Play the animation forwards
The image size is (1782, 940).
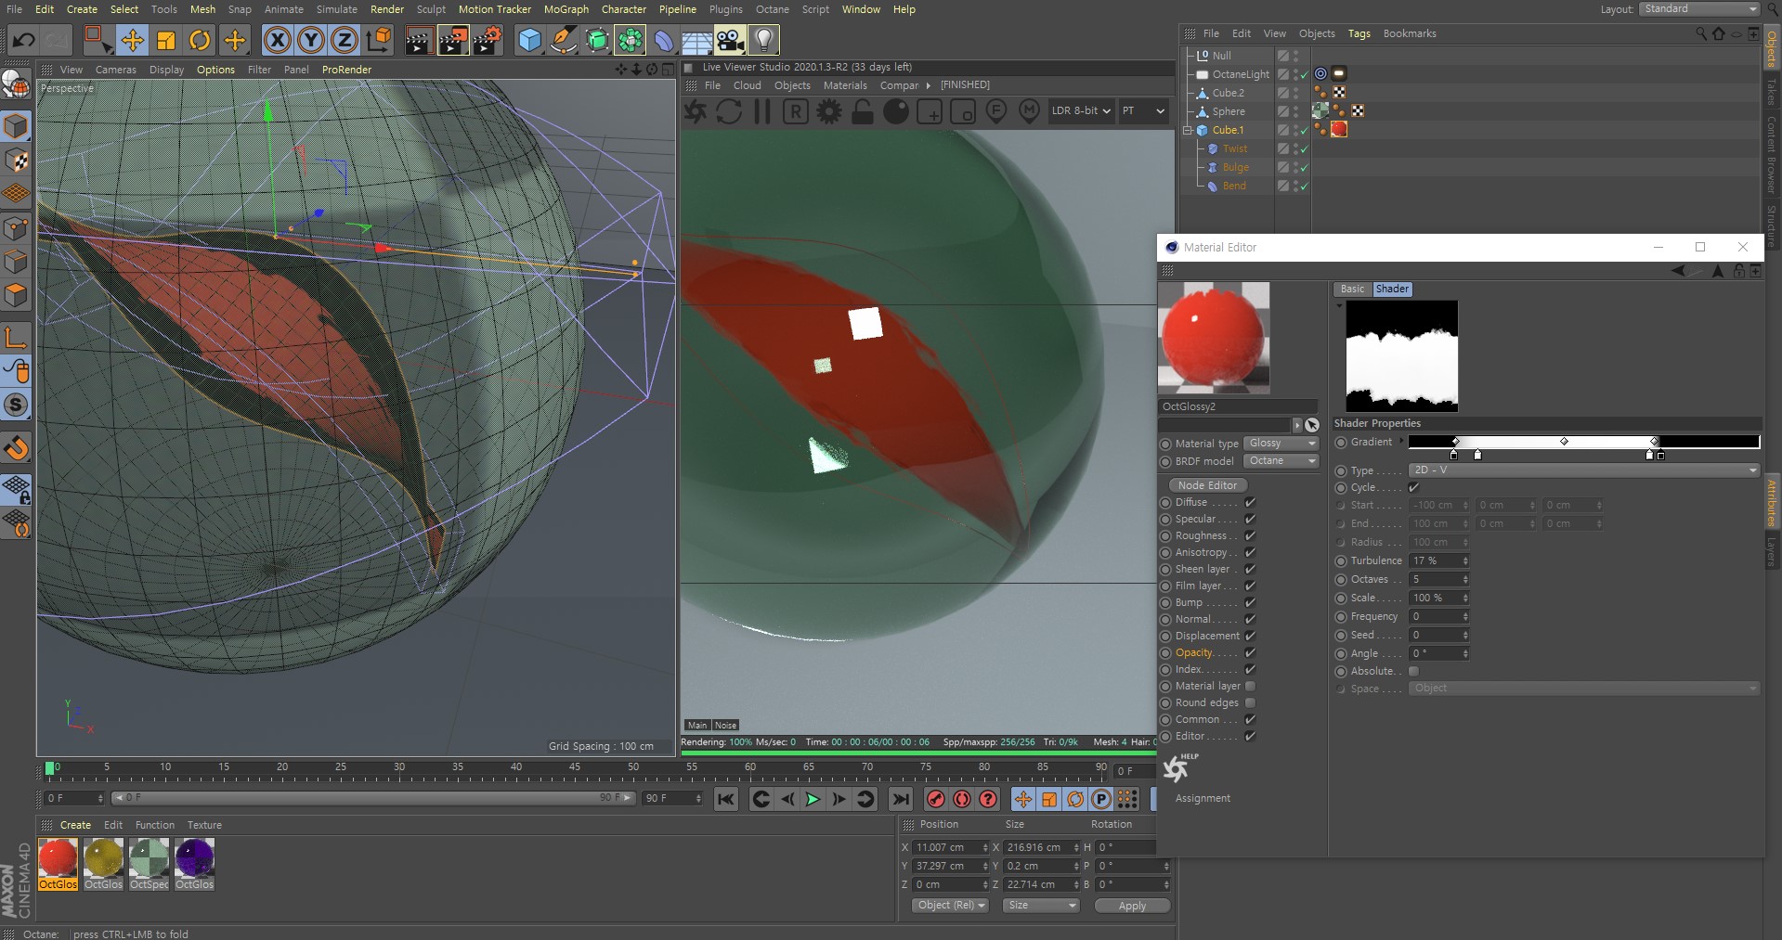click(x=813, y=799)
